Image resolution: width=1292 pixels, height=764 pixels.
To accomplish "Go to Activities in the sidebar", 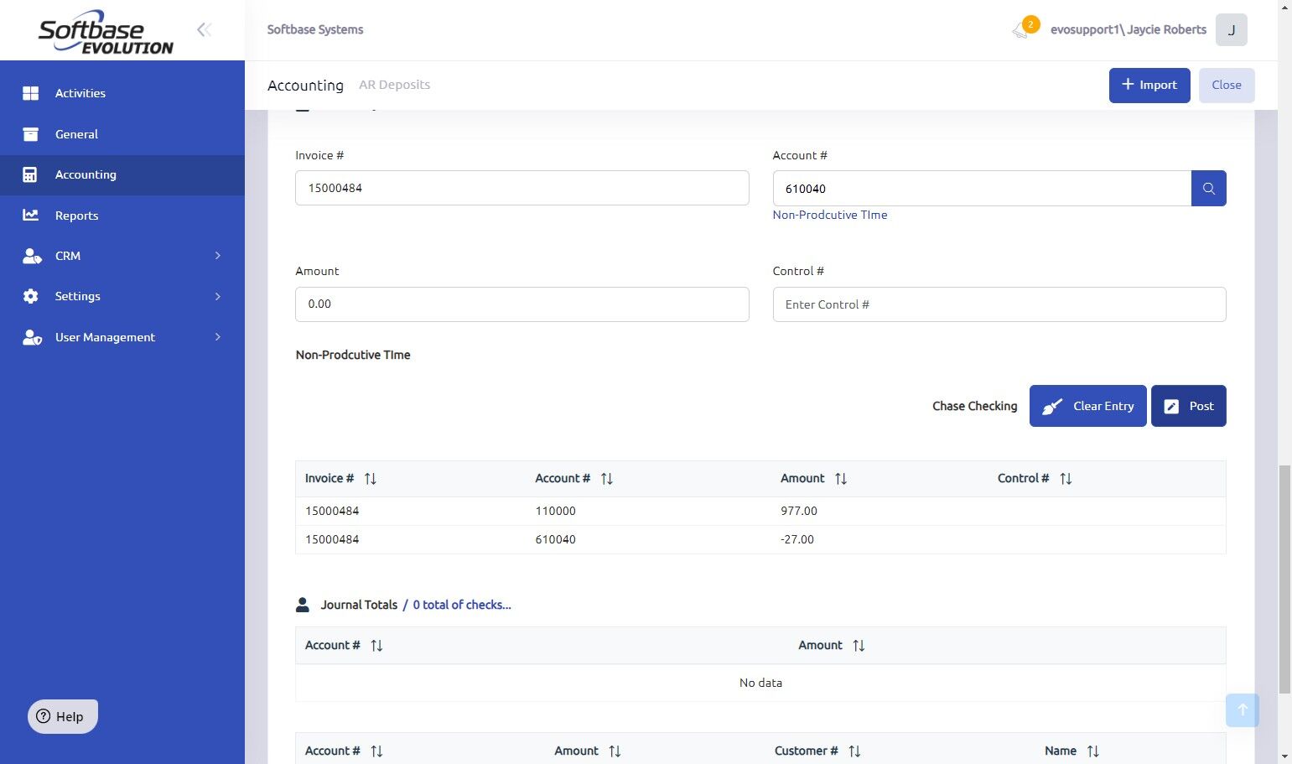I will [x=80, y=93].
